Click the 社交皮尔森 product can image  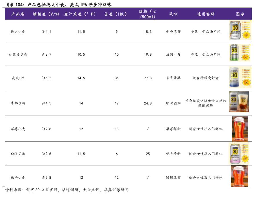240,53
